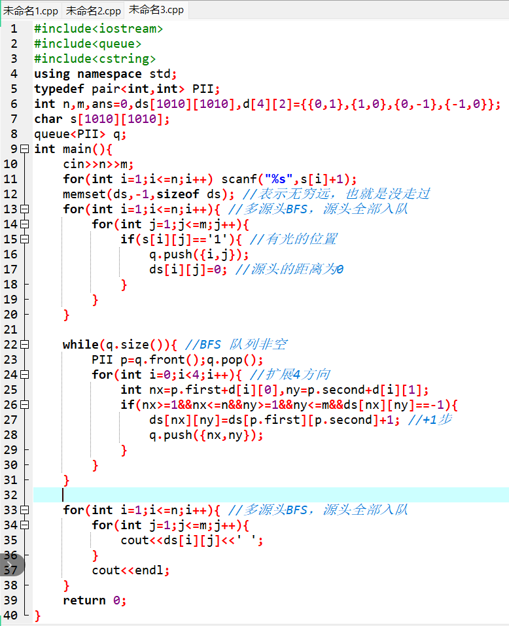This screenshot has height=626, width=509.
Task: Click the 'cout<<endl;' statement
Action: click(x=131, y=570)
